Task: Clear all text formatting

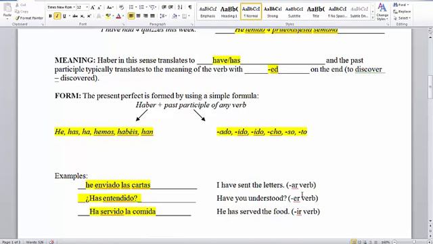Action: pos(121,7)
